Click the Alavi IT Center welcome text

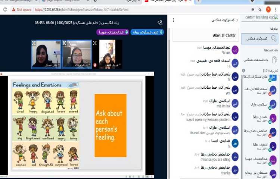coord(224,35)
